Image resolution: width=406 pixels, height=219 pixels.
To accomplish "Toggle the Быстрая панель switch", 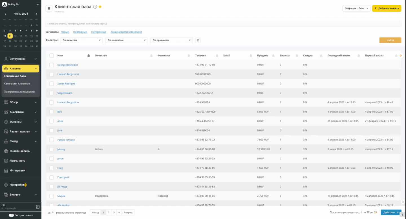I will pos(11,215).
